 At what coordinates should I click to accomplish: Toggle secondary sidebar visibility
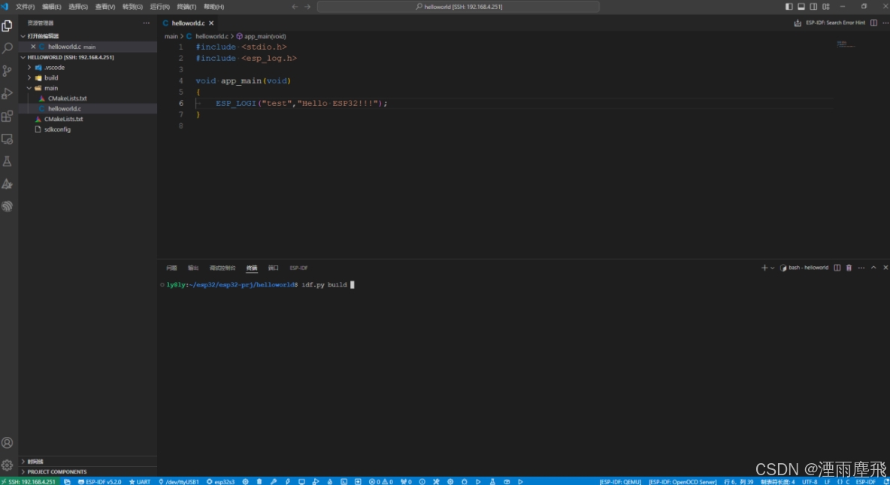(813, 6)
